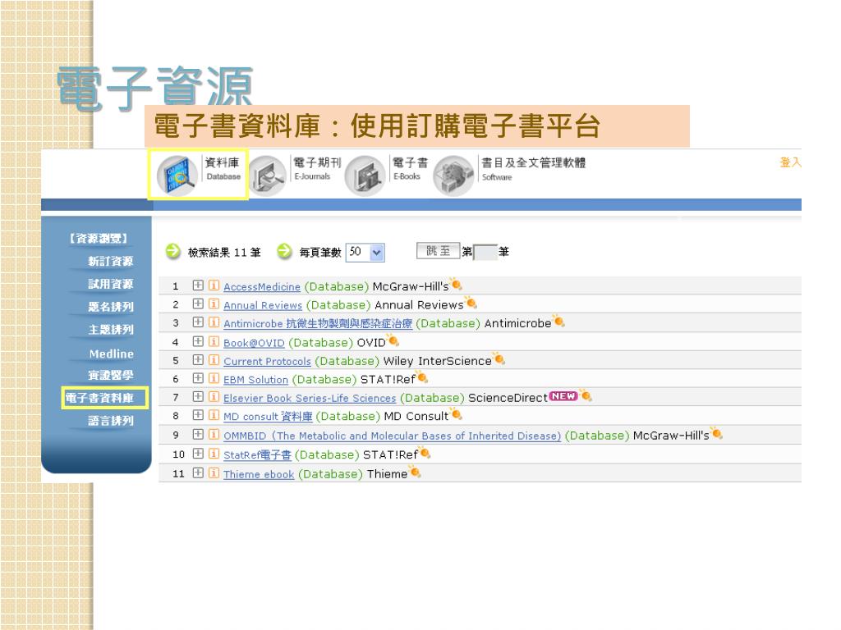This screenshot has height=630, width=841.
Task: Expand plus box for MD consult row
Action: pos(198,415)
